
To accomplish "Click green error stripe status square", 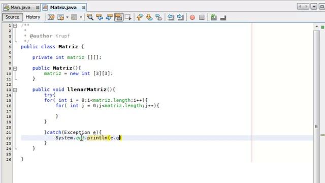I will coord(322,27).
